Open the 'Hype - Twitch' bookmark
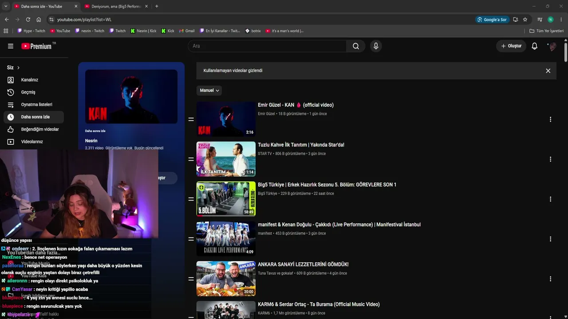 [31, 31]
